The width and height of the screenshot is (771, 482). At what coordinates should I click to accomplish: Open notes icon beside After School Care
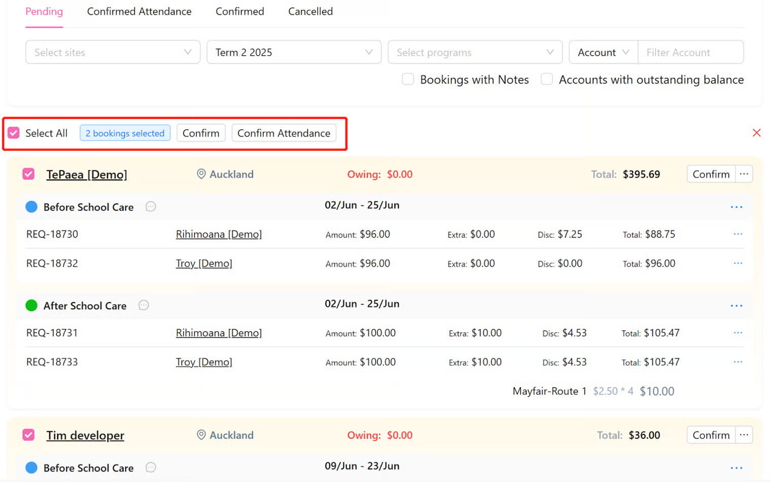click(x=144, y=305)
